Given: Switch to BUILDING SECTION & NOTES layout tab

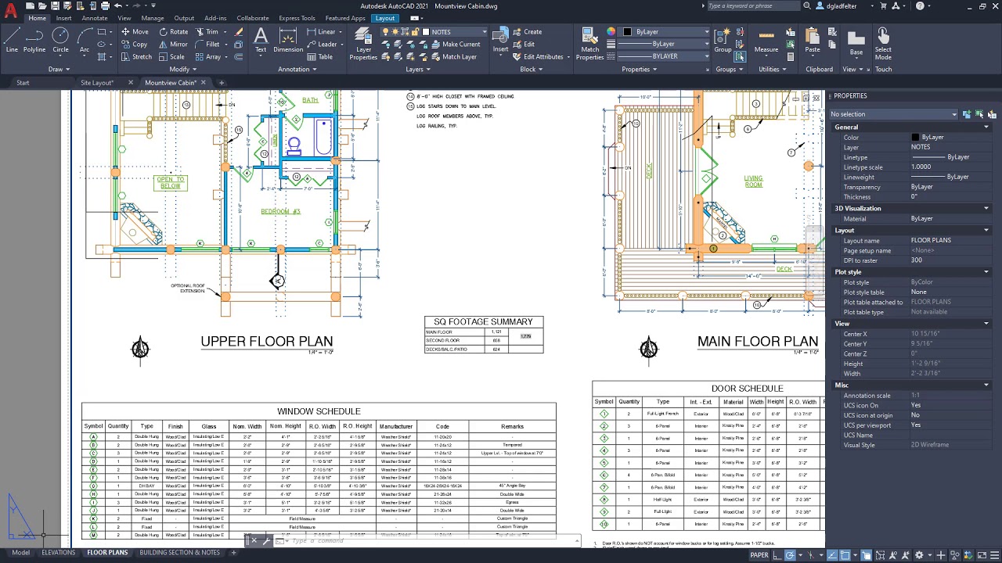Looking at the screenshot, I should coord(179,553).
